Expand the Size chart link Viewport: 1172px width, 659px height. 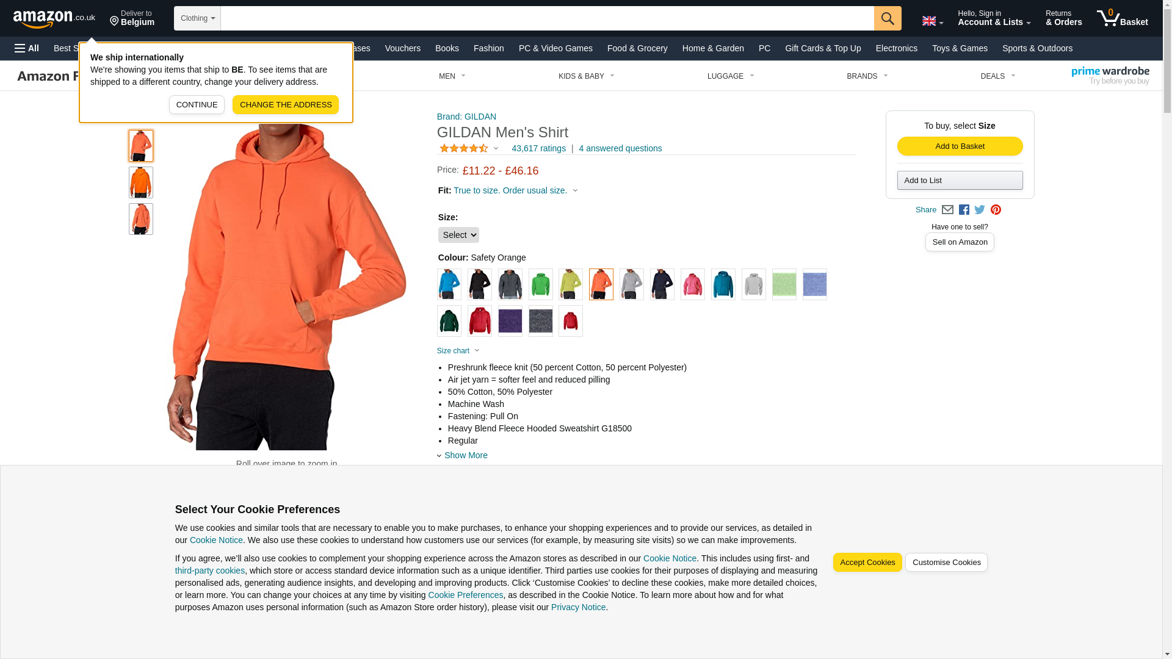point(458,351)
